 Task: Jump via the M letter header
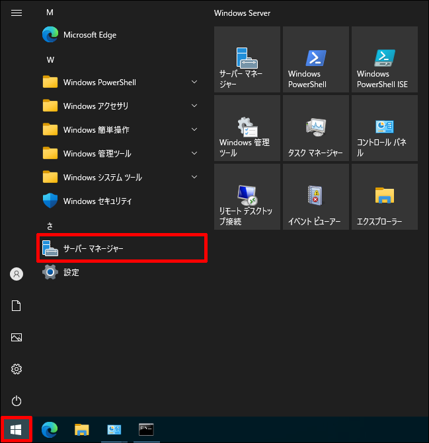tap(50, 13)
